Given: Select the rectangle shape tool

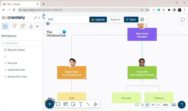Looking at the screenshot, I should (x=58, y=104).
